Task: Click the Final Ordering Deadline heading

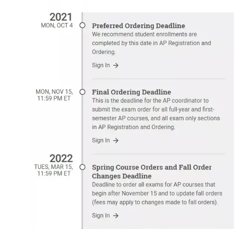Action: click(132, 92)
